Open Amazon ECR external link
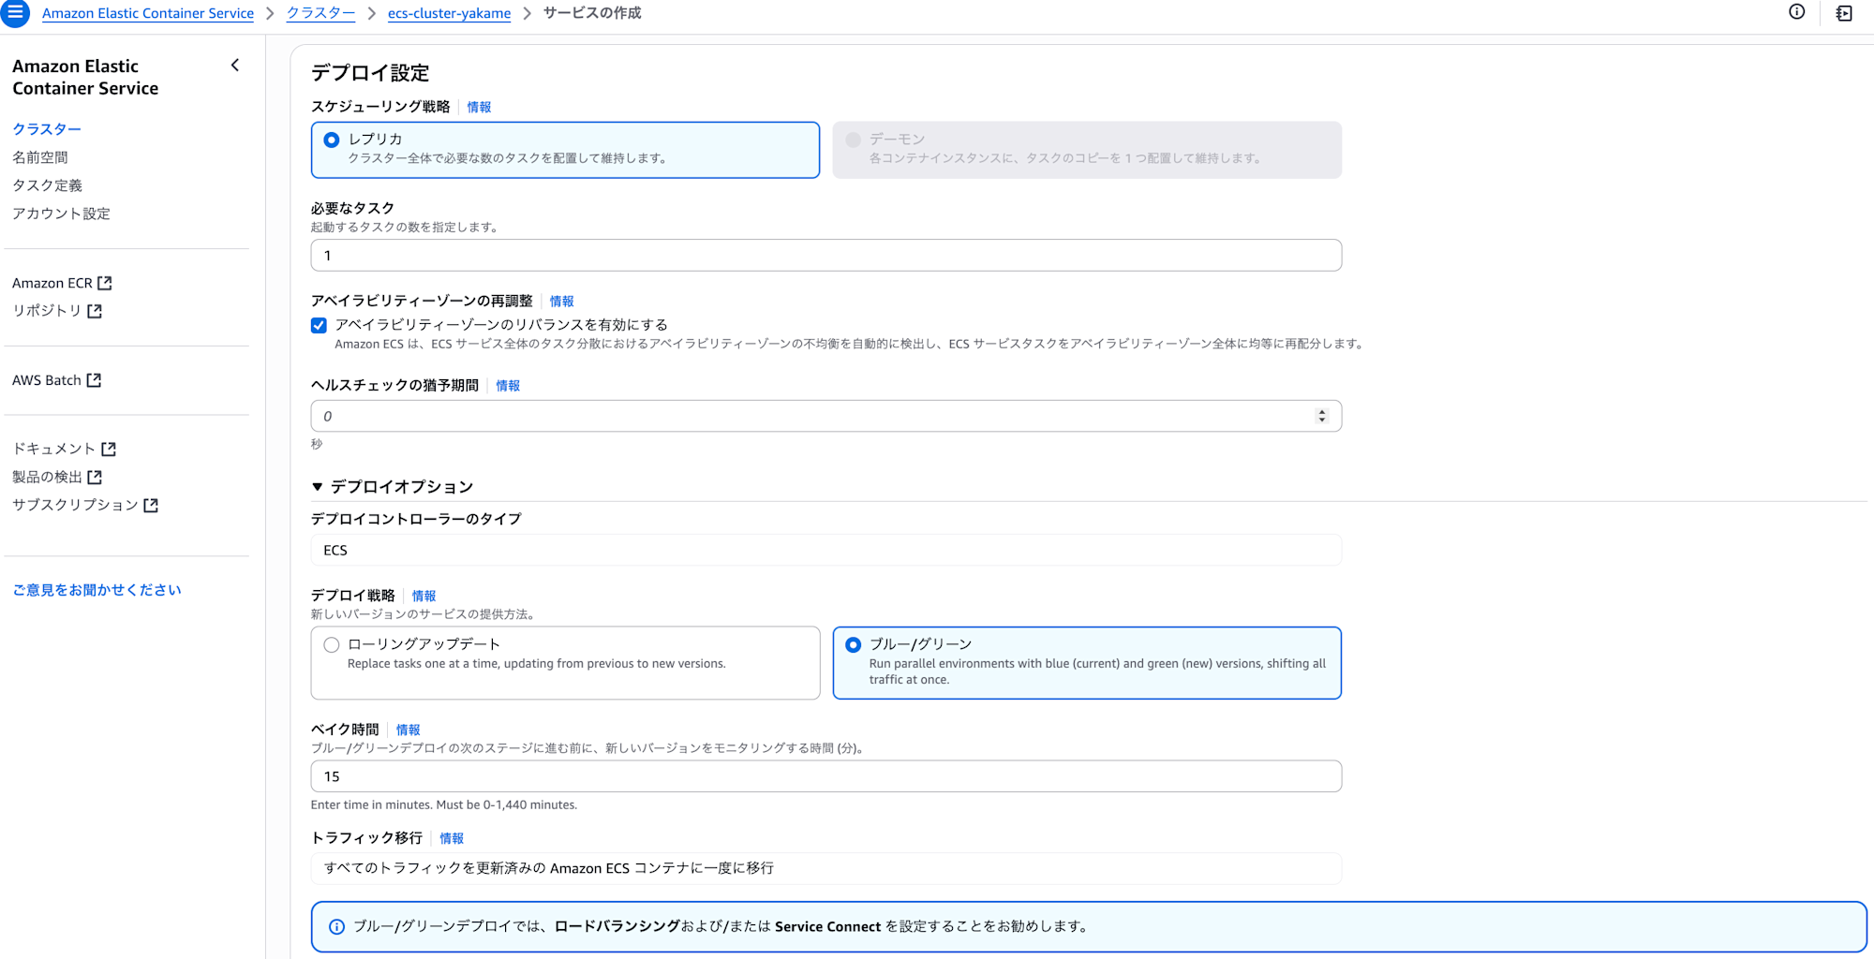 62,283
